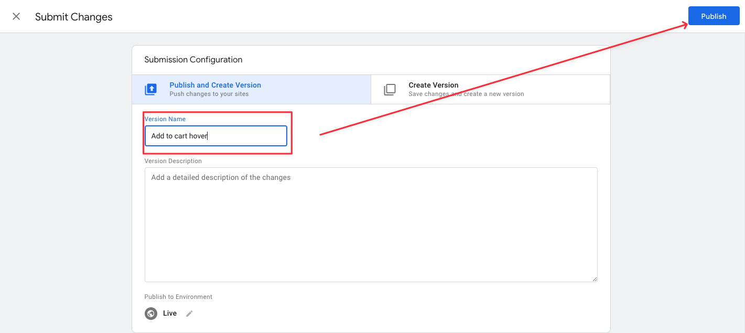Focus the Version Name input field
Viewport: 745px width, 333px height.
point(216,136)
